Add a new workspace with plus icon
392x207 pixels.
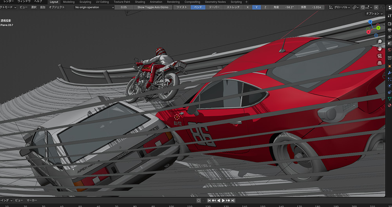click(246, 2)
